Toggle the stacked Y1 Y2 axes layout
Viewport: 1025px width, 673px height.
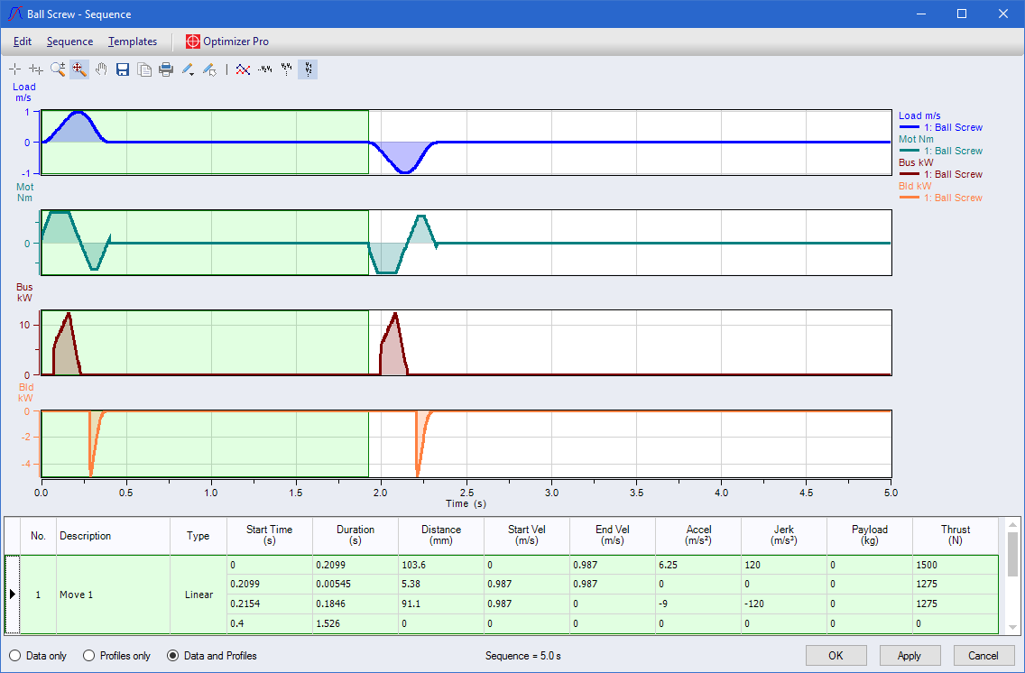pos(308,69)
